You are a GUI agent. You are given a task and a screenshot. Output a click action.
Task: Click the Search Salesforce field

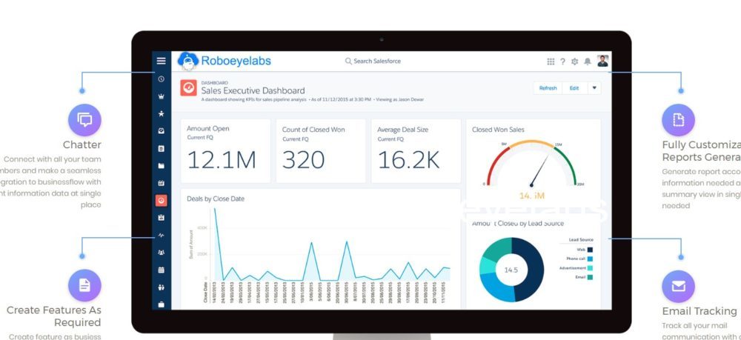(x=382, y=61)
